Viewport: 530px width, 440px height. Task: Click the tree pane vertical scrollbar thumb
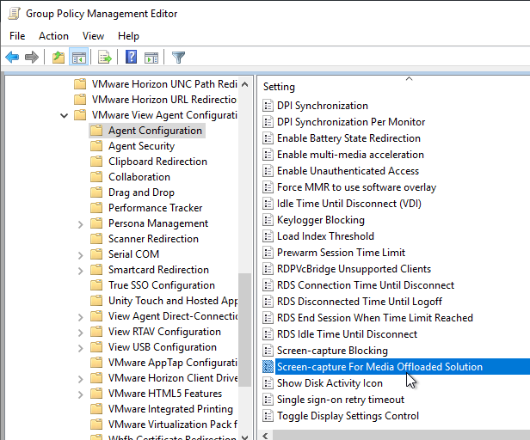[x=244, y=330]
